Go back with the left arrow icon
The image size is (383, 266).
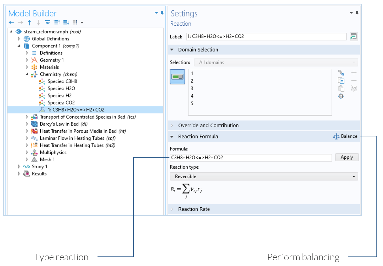click(11, 23)
